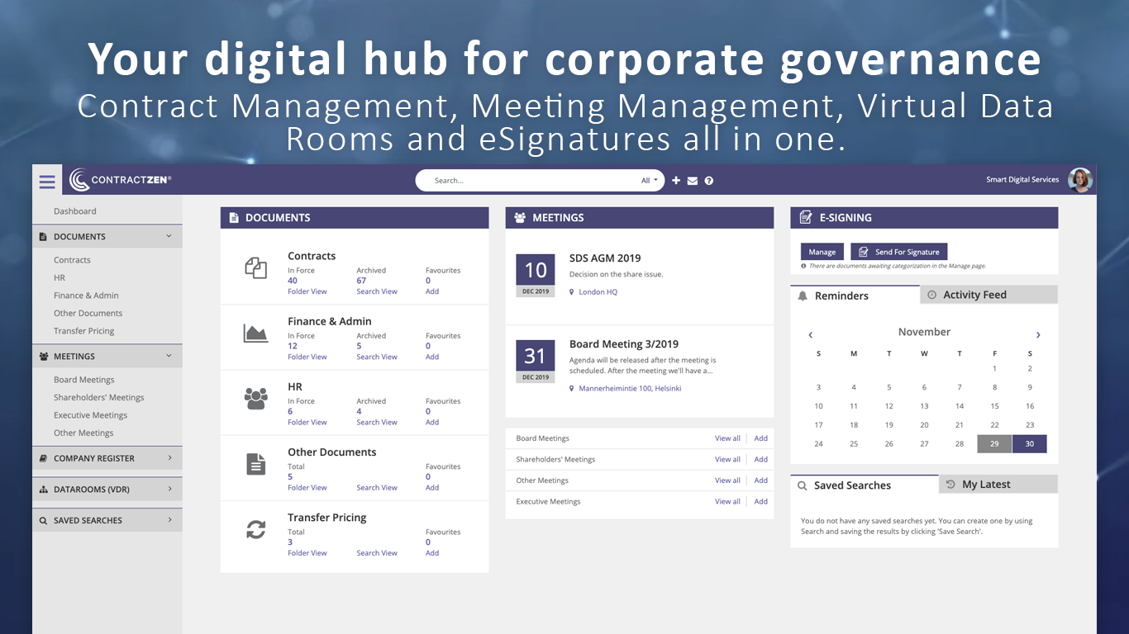Click the ContractZen logo
This screenshot has width=1129, height=634.
(121, 180)
